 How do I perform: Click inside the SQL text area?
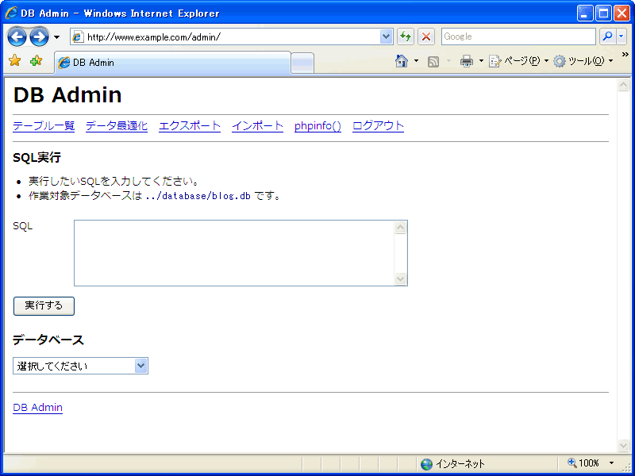[x=234, y=252]
